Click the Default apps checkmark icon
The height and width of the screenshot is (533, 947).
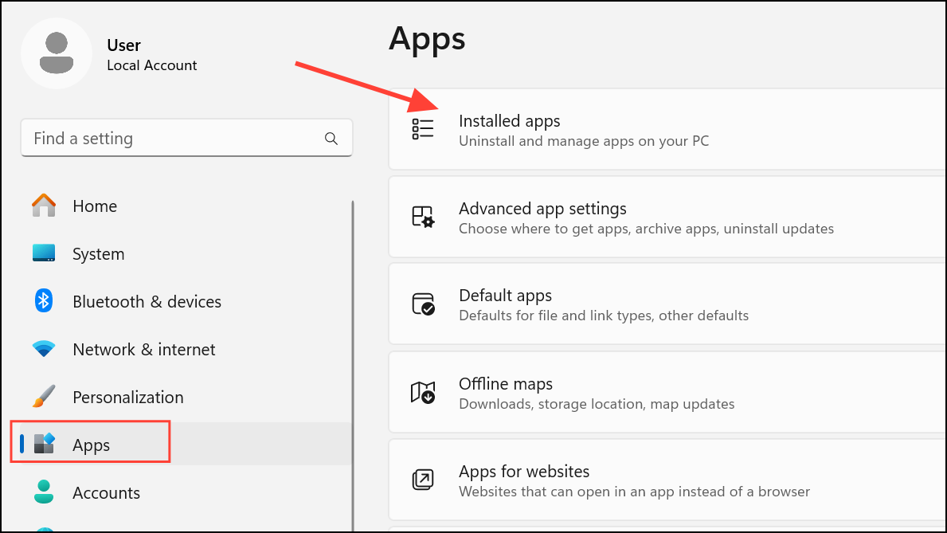(423, 304)
